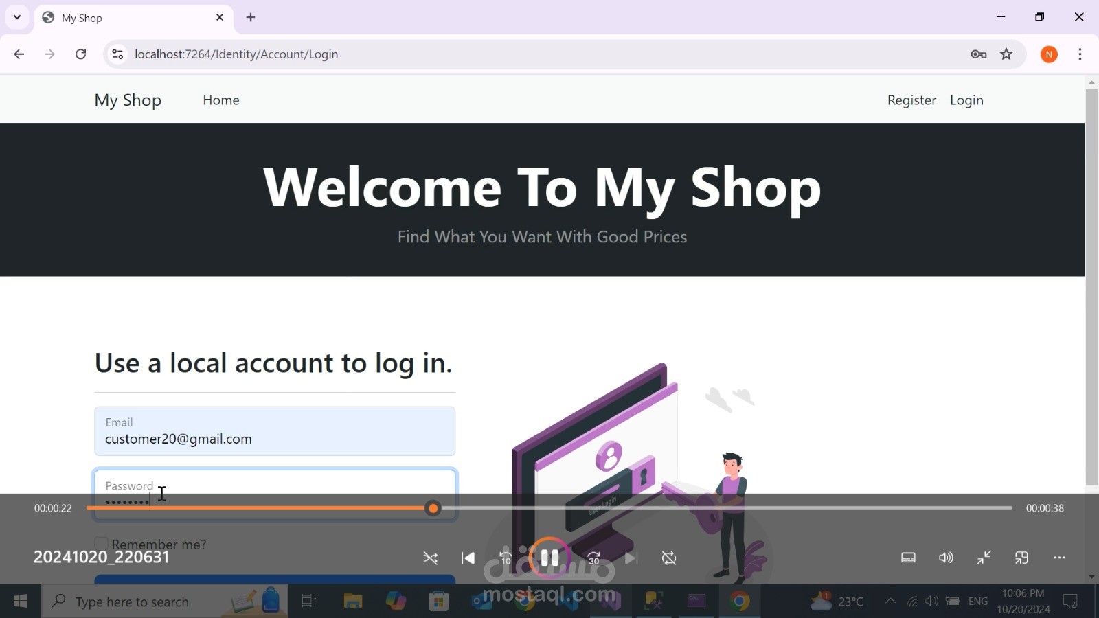Expand the tab search dropdown

pyautogui.click(x=17, y=17)
